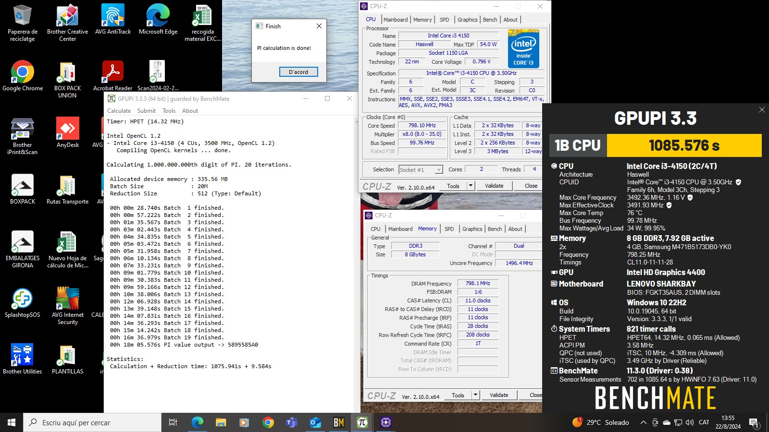Image resolution: width=769 pixels, height=432 pixels.
Task: Open BOX PACK UNION desktop folder
Action: 67,79
